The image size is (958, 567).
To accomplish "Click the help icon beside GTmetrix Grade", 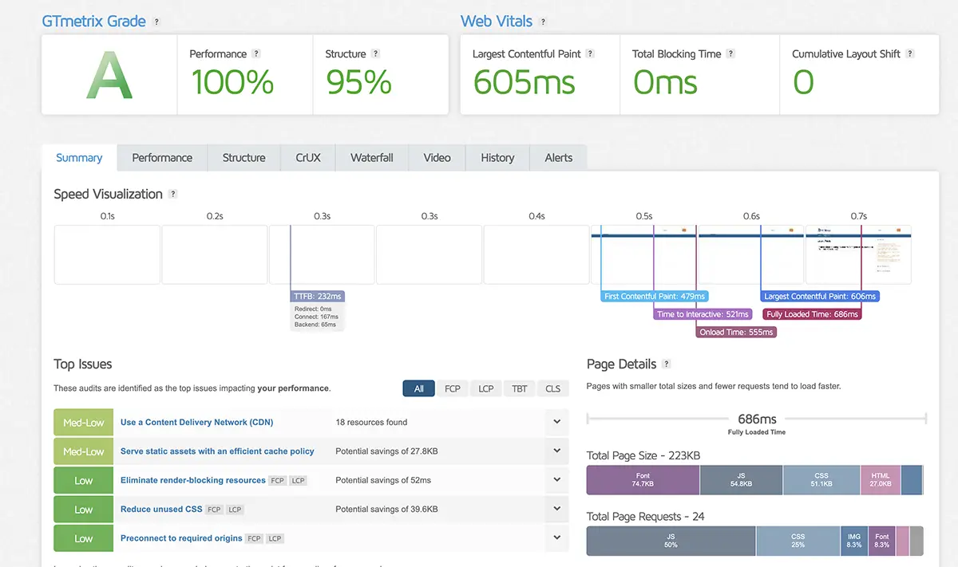I will click(x=156, y=22).
